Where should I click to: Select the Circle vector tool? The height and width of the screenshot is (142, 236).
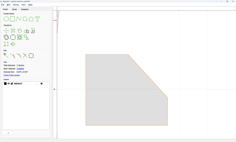coord(6,19)
